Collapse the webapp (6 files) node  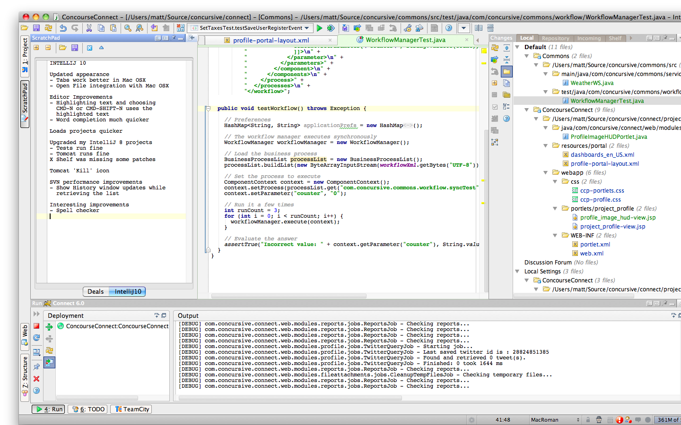pyautogui.click(x=546, y=173)
